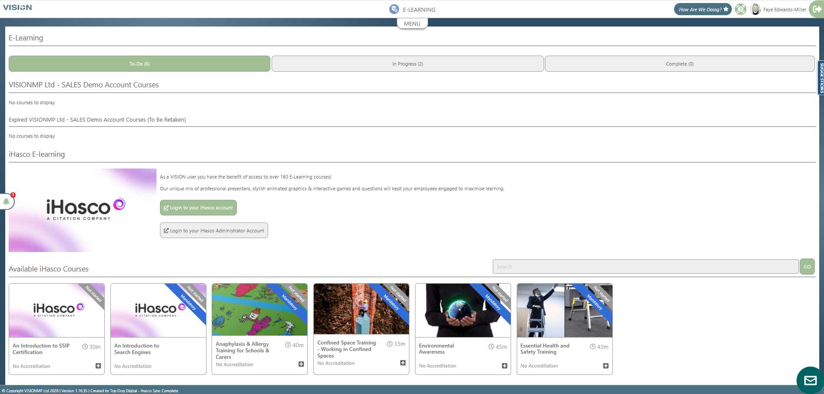Expand Environmental Awareness plus icon
The width and height of the screenshot is (824, 394).
[505, 366]
